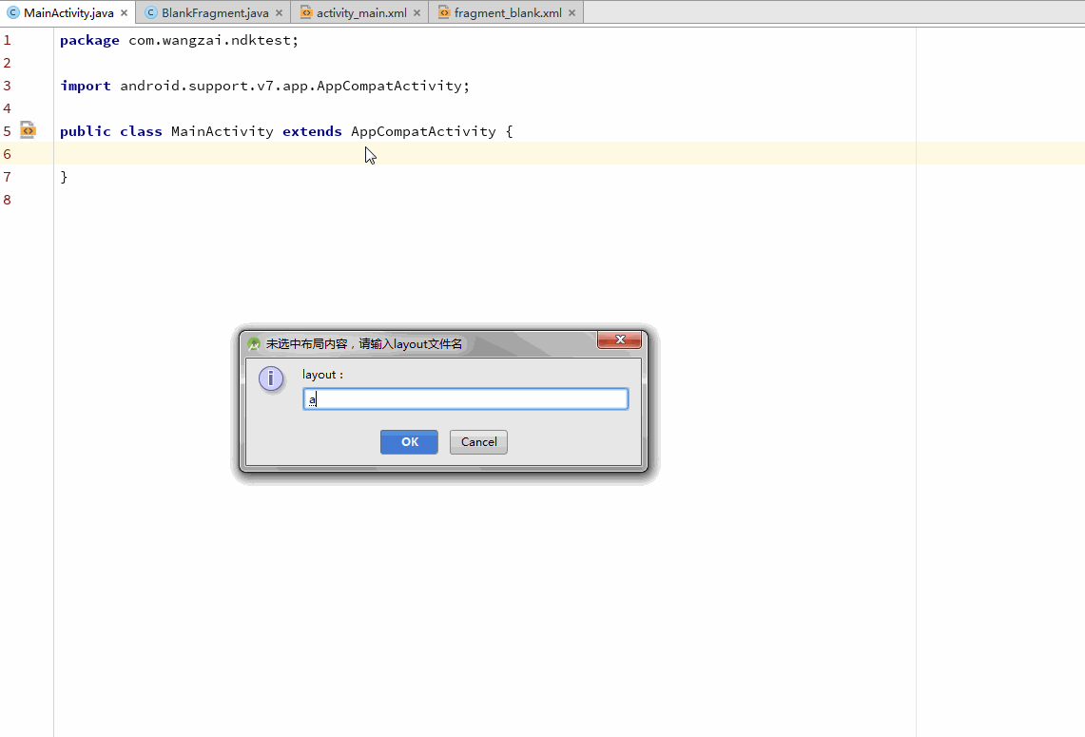Open the fragment_blank.xml tab

(507, 12)
